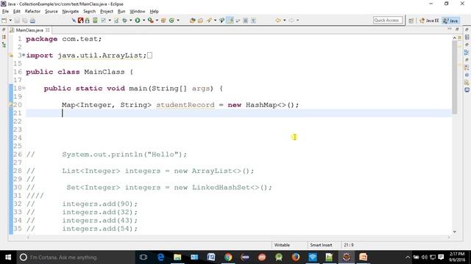Click the New Java Class green icon
The image size is (471, 264).
point(171,21)
